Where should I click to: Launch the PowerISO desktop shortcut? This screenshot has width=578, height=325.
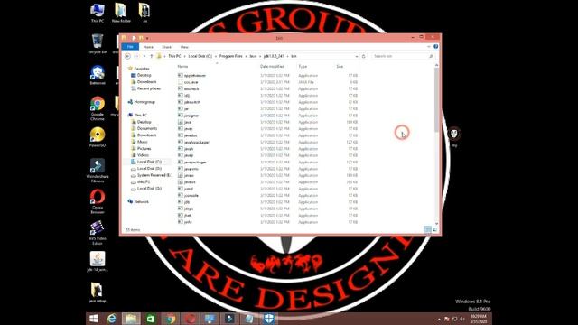(x=98, y=137)
